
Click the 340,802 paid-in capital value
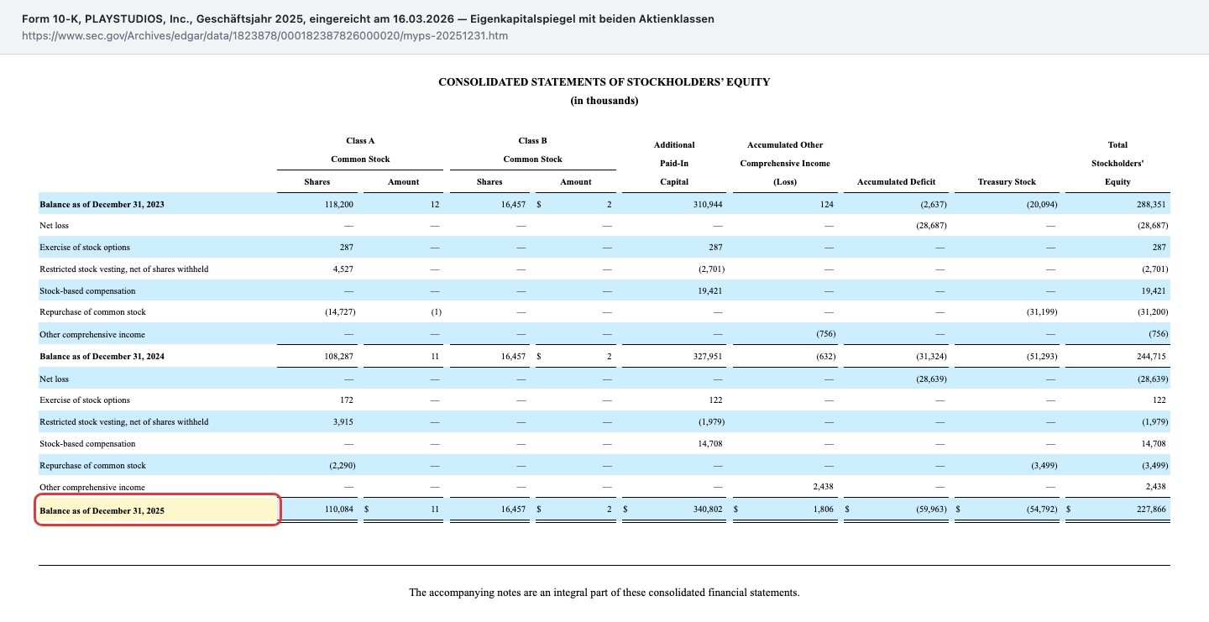tap(709, 510)
